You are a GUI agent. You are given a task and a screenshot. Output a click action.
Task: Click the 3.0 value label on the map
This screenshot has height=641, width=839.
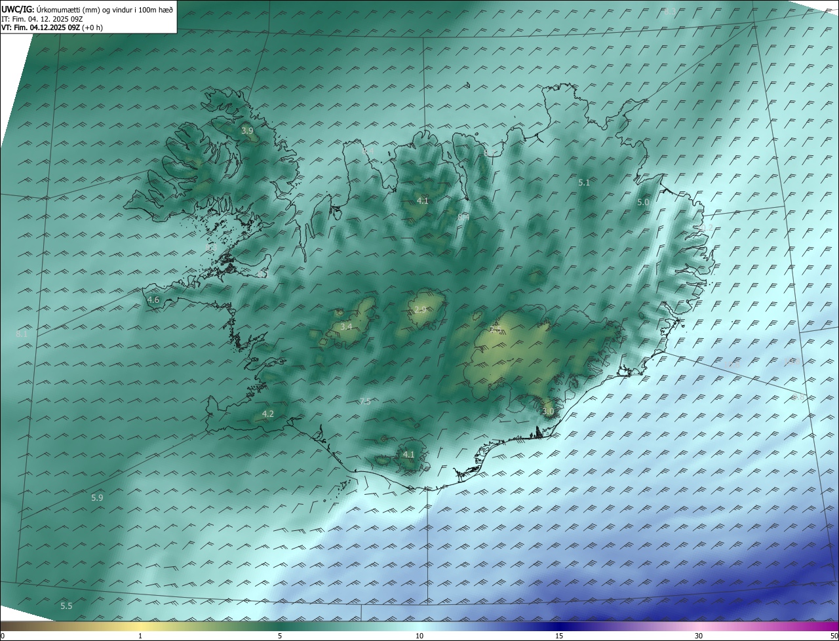click(549, 412)
